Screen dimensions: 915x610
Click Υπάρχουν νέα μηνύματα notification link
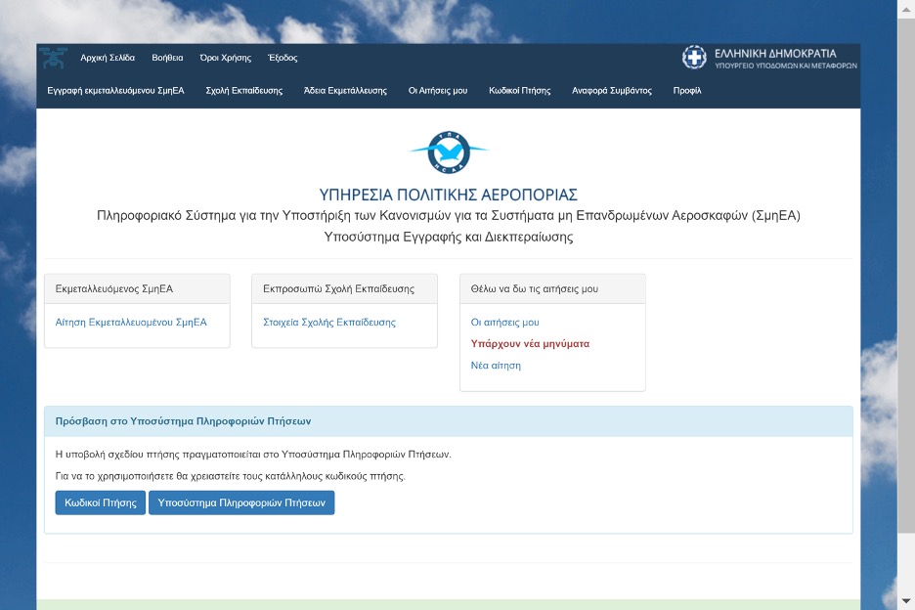point(530,344)
